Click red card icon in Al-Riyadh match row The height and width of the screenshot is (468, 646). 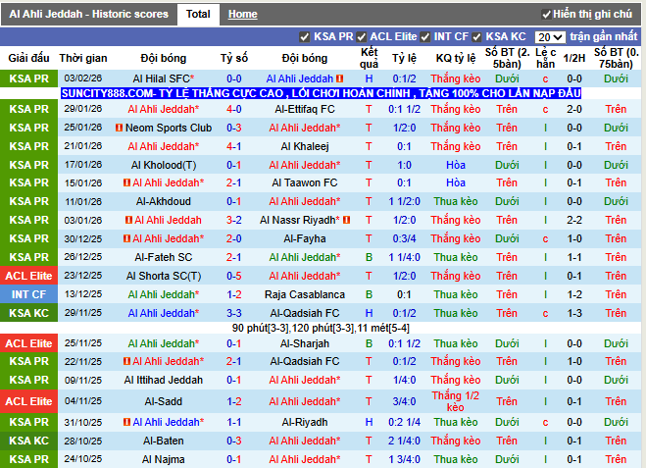coord(126,422)
